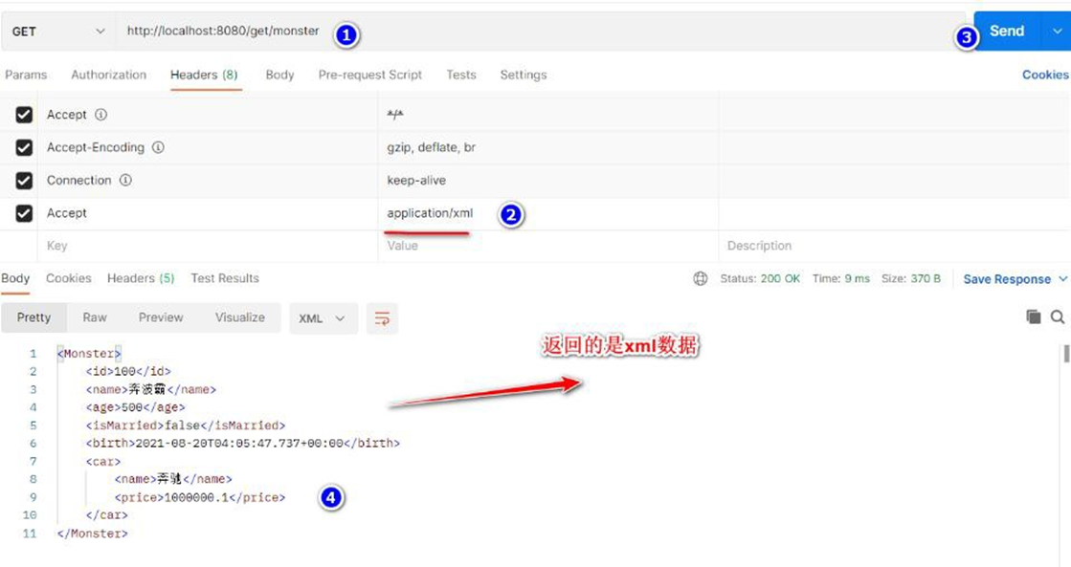The image size is (1071, 567).
Task: Click the globe network icon near Status
Action: coord(701,278)
